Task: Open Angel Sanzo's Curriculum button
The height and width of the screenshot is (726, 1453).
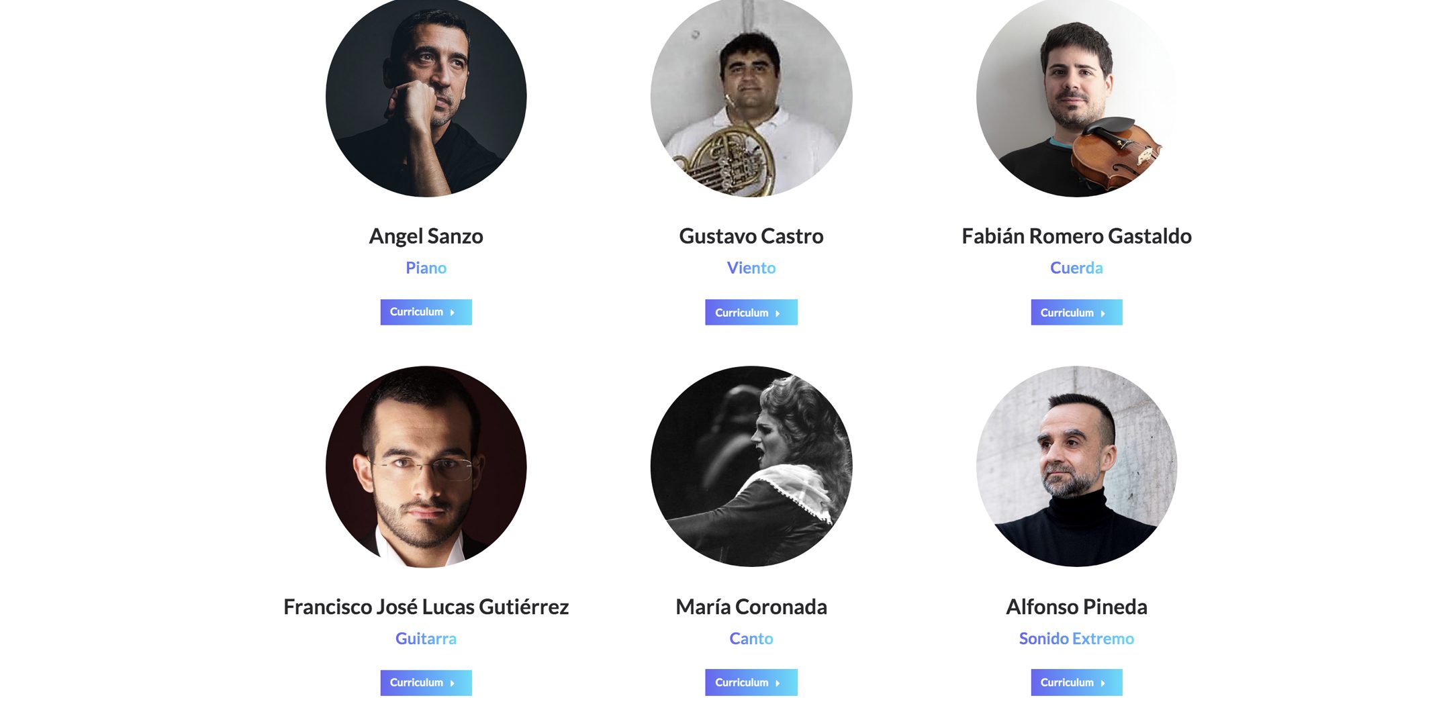Action: click(x=426, y=312)
